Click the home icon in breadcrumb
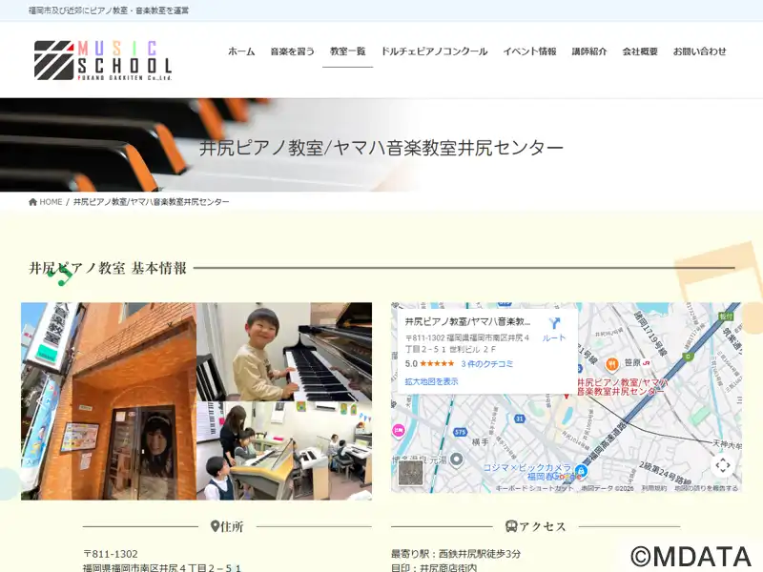The height and width of the screenshot is (572, 763). (33, 202)
